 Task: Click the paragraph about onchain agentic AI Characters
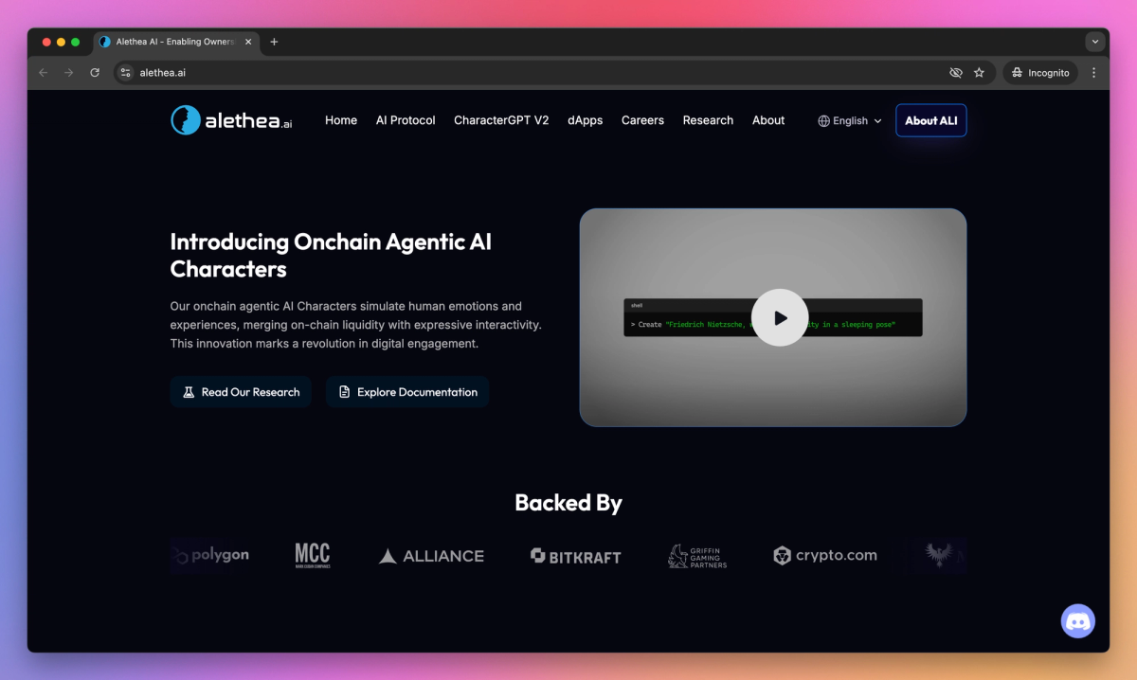pos(355,325)
